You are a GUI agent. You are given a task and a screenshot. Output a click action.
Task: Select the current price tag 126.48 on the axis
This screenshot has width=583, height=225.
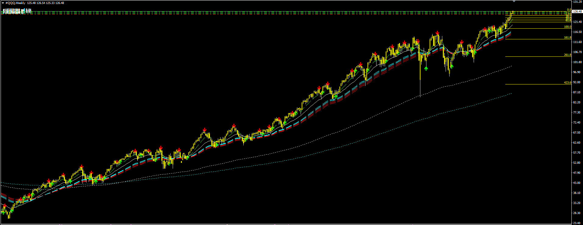(x=577, y=11)
